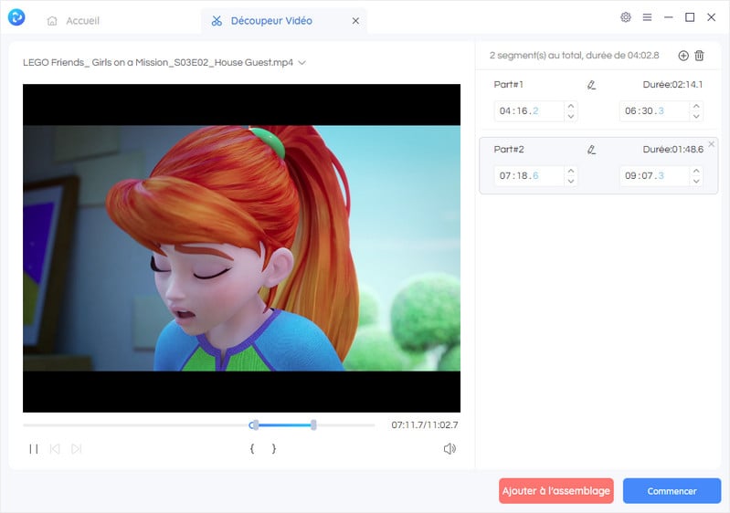Select the Part#1 segment label
Viewport: 730px width, 513px height.
(508, 85)
